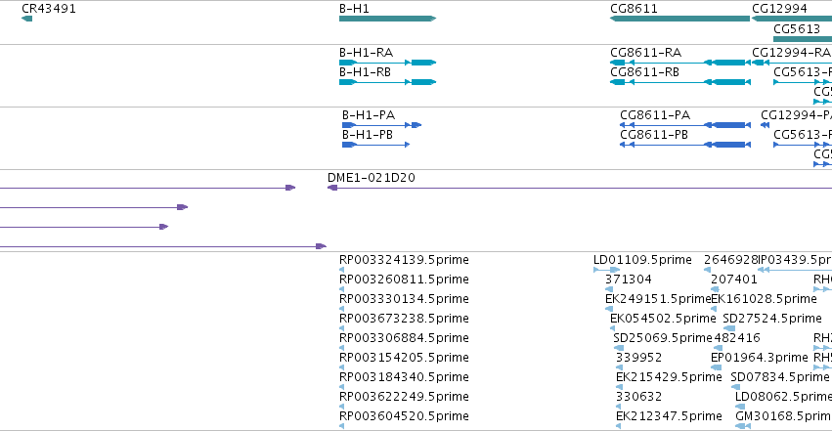Select protein label B-H1-PA
Image resolution: width=832 pixels, height=431 pixels.
(369, 115)
